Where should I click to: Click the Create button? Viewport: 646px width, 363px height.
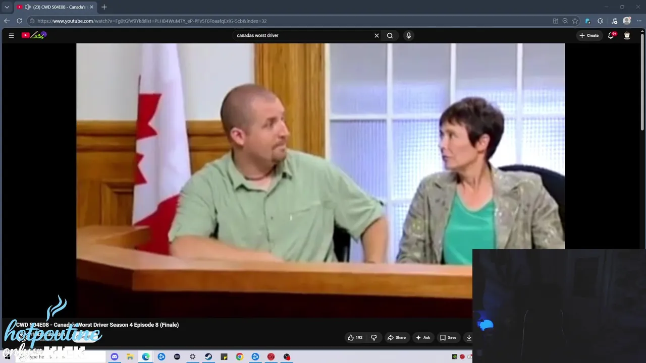coord(589,35)
